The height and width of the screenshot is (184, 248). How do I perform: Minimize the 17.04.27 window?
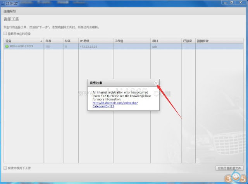(x=225, y=3)
